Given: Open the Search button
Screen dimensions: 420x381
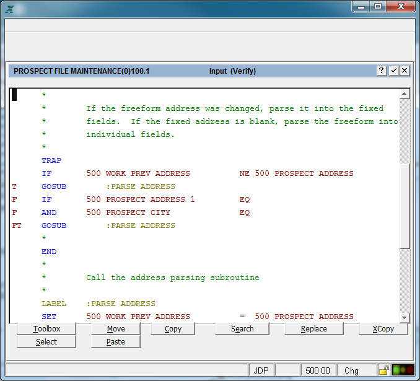Looking at the screenshot, I should (242, 329).
